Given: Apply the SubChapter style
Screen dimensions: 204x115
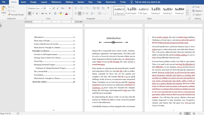Looking at the screenshot, I should click(x=131, y=10).
